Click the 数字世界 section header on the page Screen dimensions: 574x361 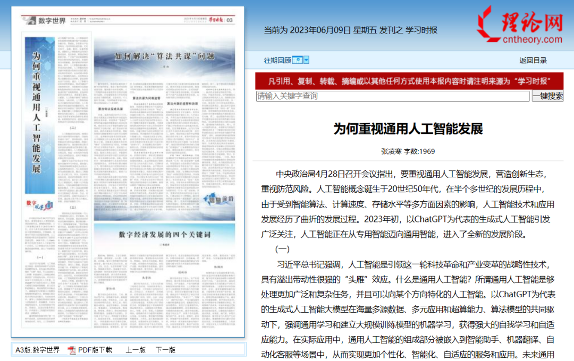click(x=52, y=21)
